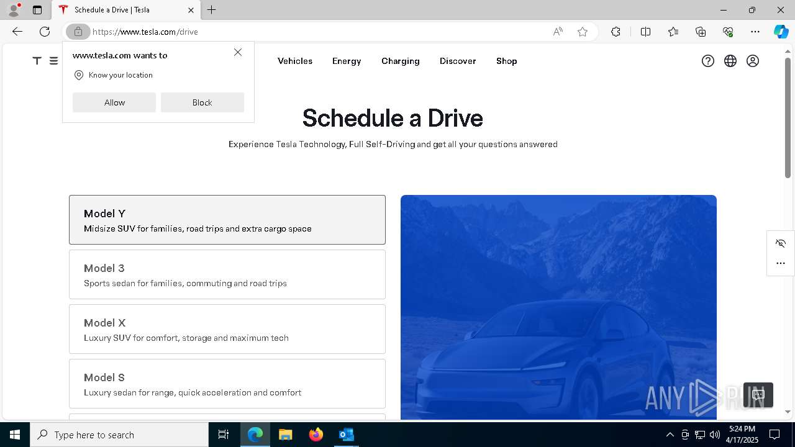Launch Firefox from the taskbar
This screenshot has height=447, width=795.
coord(316,435)
